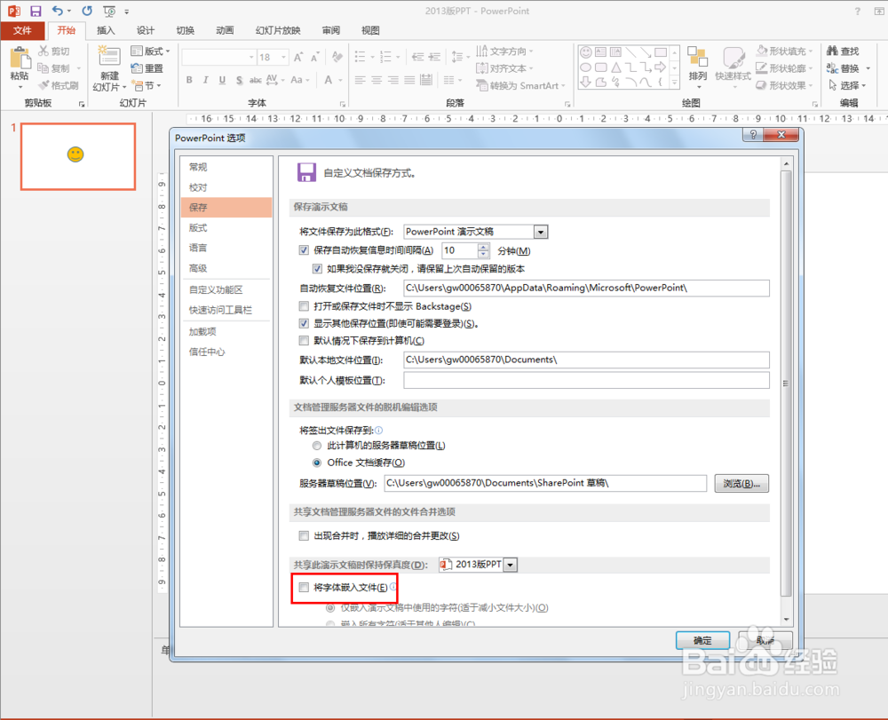Expand the Section (节) dropdown
The width and height of the screenshot is (888, 720).
[159, 85]
